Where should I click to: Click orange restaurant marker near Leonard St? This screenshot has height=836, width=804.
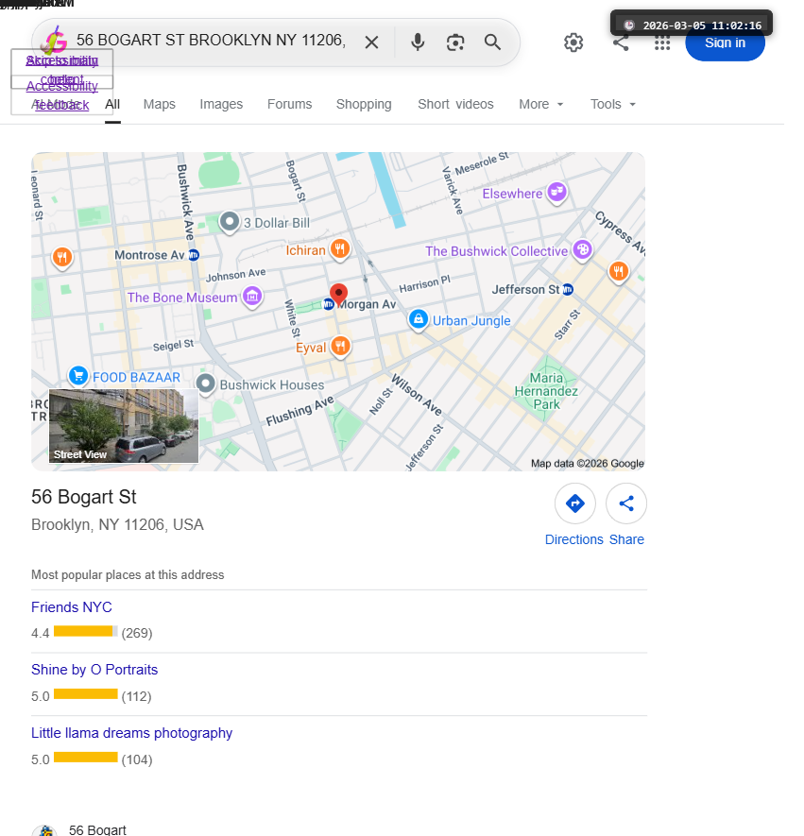(x=62, y=258)
